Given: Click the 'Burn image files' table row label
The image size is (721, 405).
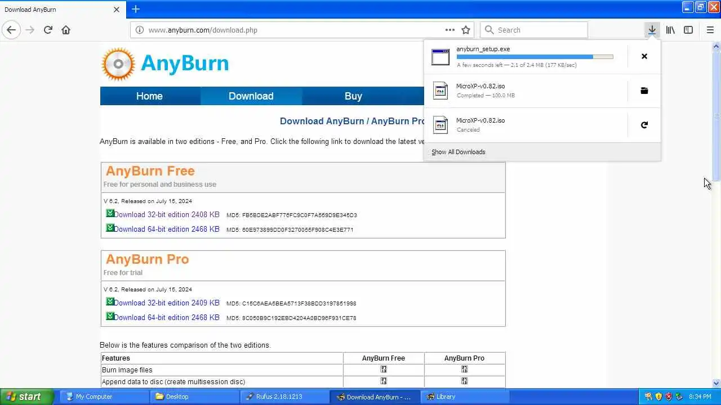Looking at the screenshot, I should [x=127, y=370].
